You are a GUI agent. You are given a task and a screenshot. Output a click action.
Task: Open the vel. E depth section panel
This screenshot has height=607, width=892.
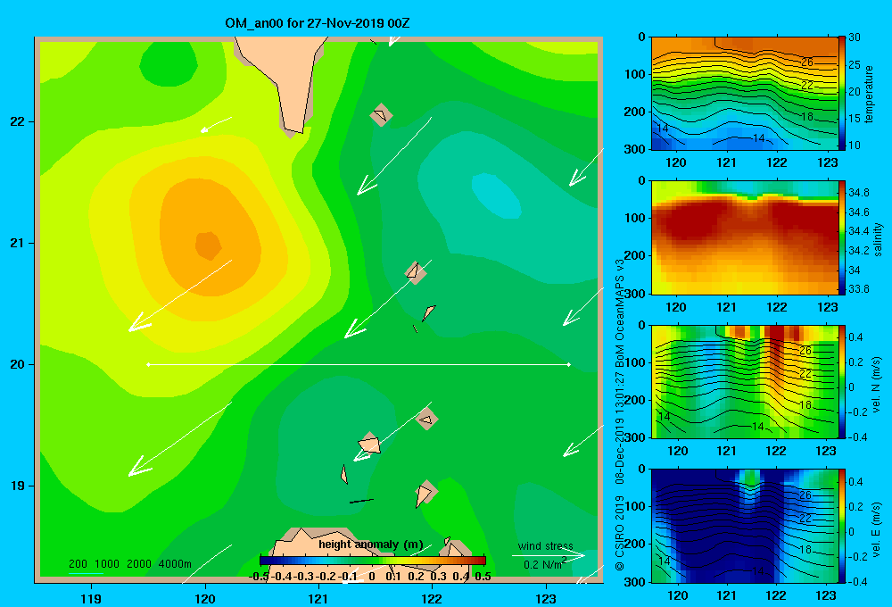[744, 526]
